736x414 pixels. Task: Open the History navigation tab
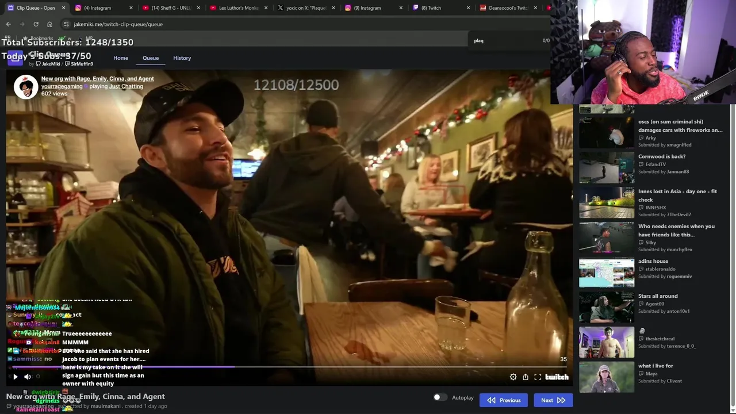tap(182, 58)
